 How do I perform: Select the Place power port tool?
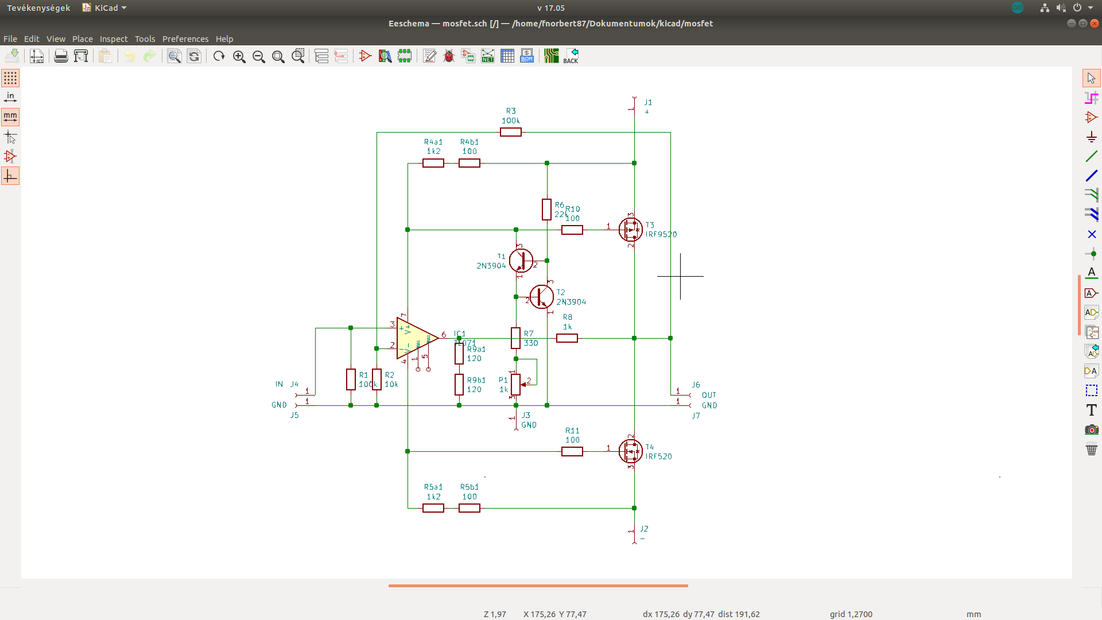1091,137
